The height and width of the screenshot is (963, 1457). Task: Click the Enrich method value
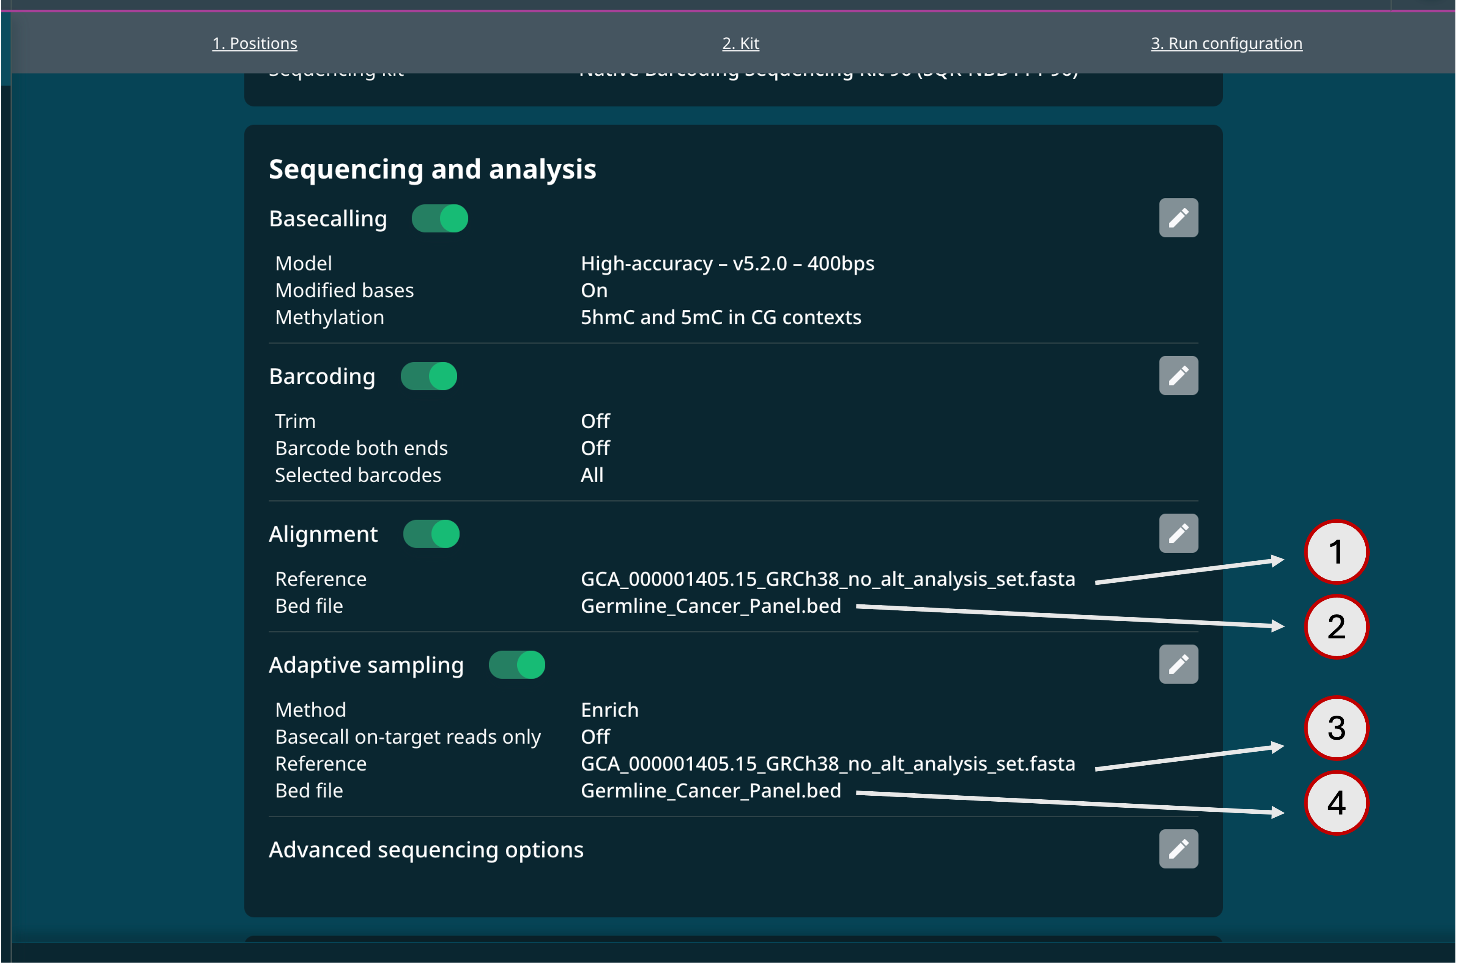pyautogui.click(x=609, y=710)
